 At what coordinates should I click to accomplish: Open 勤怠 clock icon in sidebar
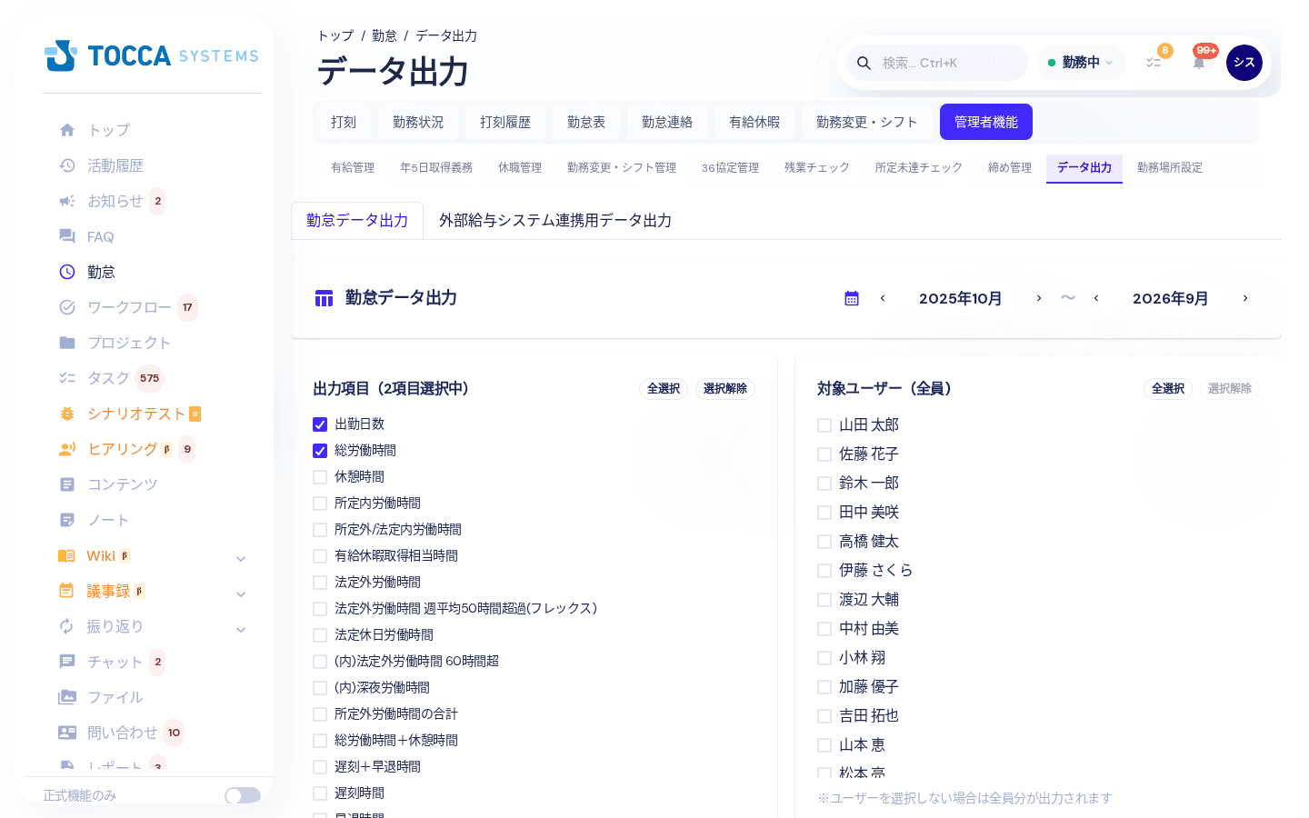(67, 272)
